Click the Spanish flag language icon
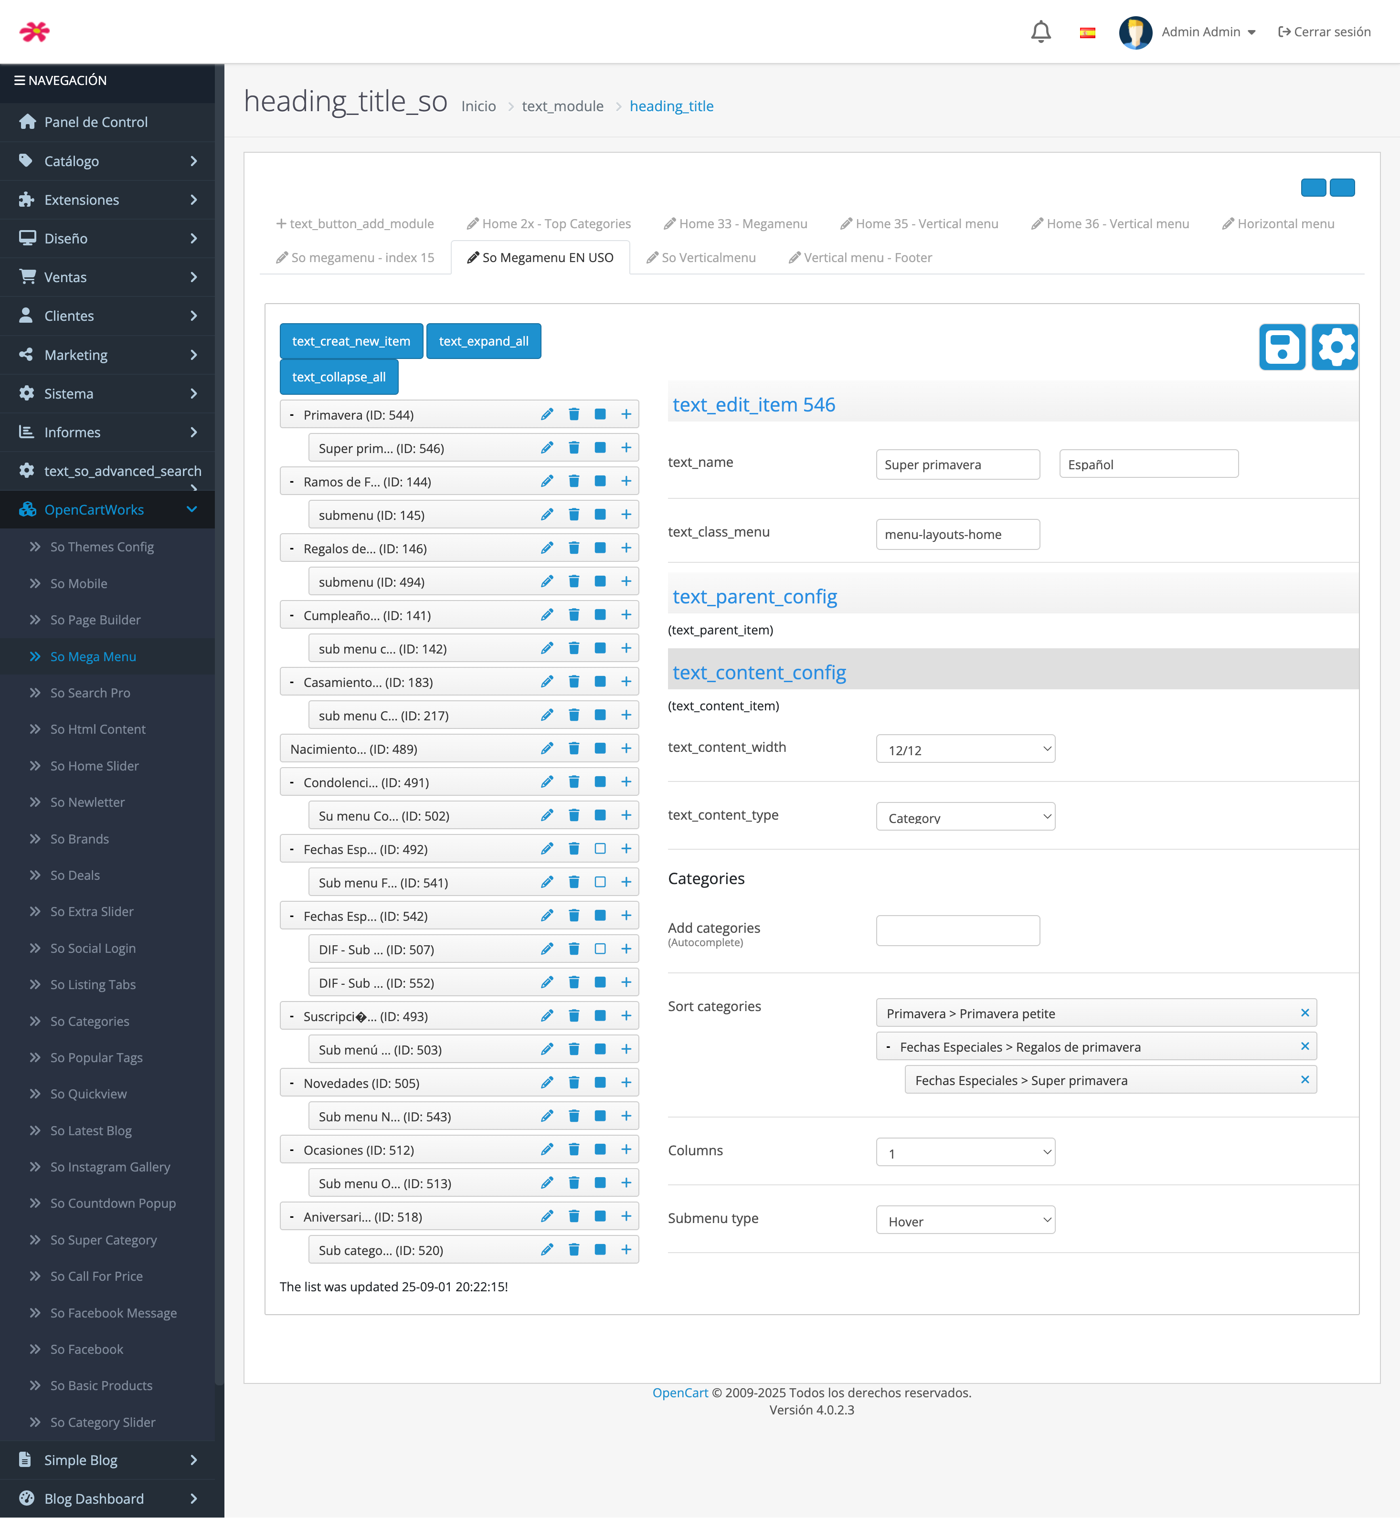Viewport: 1400px width, 1519px height. 1087,32
